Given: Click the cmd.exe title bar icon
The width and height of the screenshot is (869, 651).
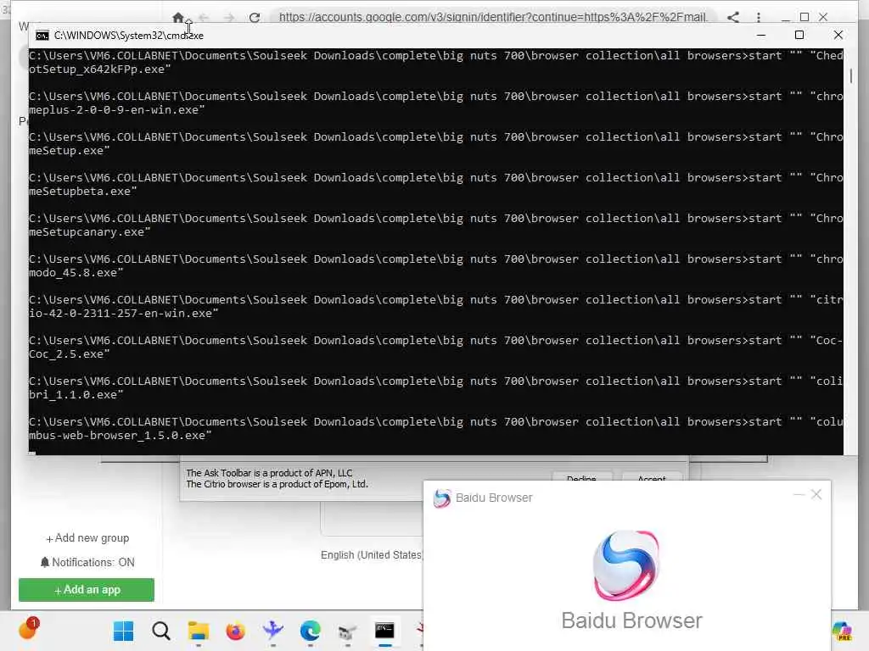Looking at the screenshot, I should click(x=42, y=36).
